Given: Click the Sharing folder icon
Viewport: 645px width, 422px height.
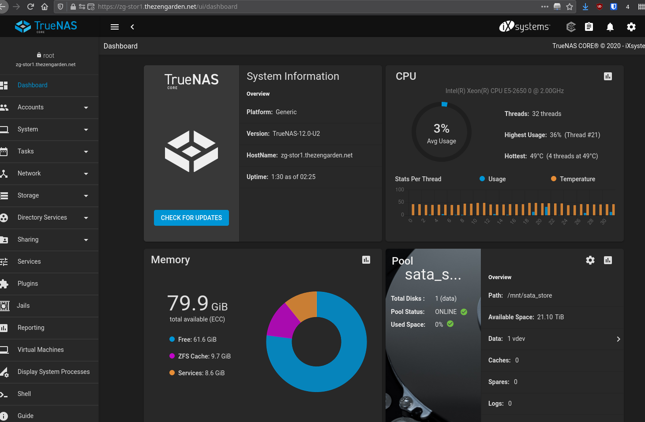Looking at the screenshot, I should [x=4, y=240].
